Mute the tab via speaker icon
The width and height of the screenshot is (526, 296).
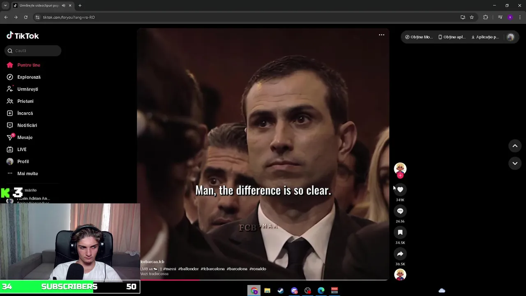(63, 5)
